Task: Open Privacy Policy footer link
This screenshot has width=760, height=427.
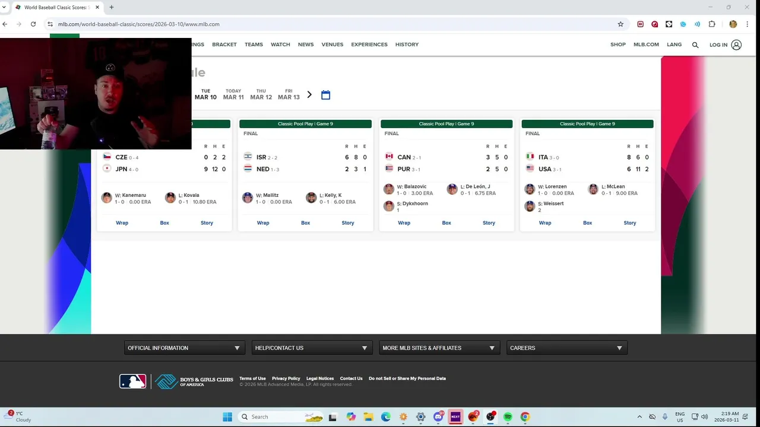Action: click(x=286, y=378)
